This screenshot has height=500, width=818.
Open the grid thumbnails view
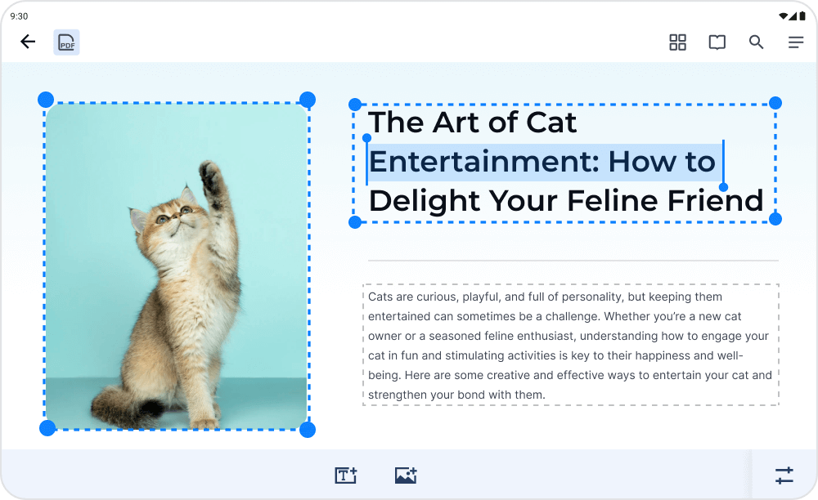tap(677, 42)
